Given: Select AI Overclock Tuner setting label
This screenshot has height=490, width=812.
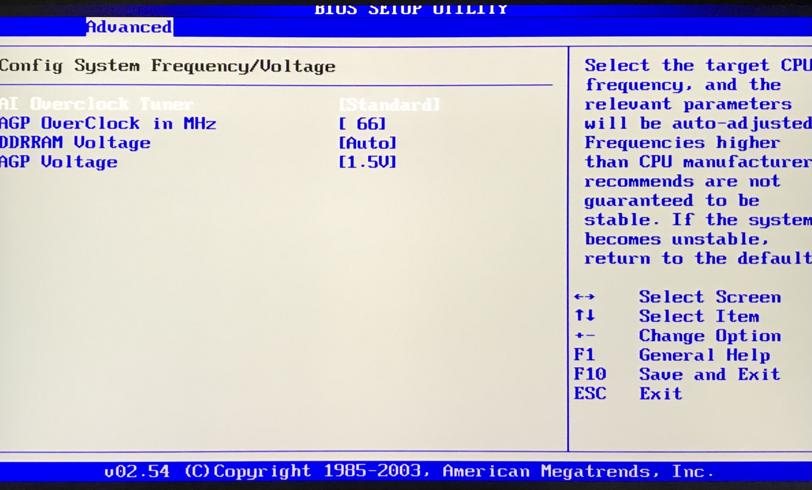Looking at the screenshot, I should coord(97,104).
